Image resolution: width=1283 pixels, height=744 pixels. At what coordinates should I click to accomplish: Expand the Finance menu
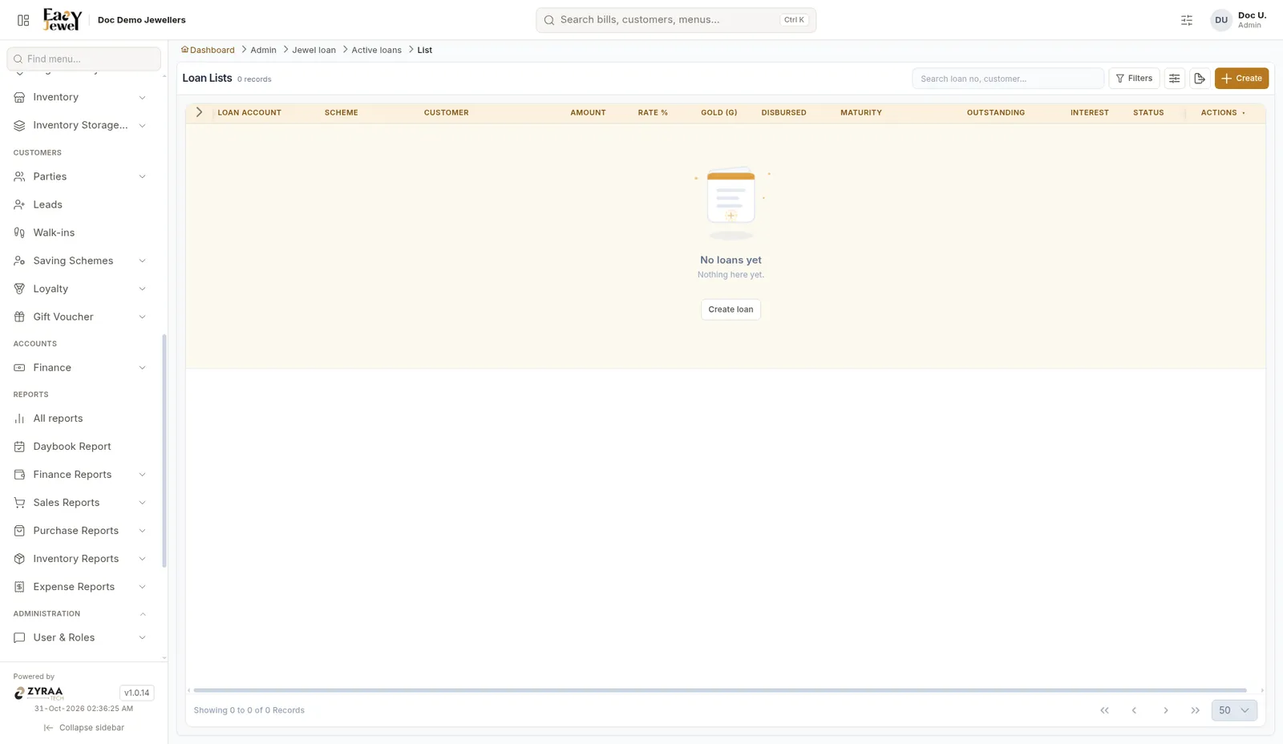pyautogui.click(x=80, y=367)
